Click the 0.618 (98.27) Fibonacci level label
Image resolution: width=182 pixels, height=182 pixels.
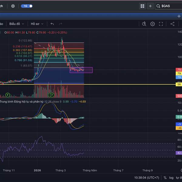(23, 56)
